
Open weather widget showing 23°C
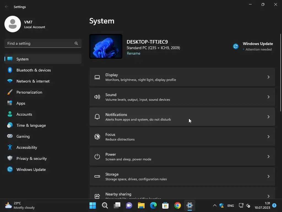point(20,205)
